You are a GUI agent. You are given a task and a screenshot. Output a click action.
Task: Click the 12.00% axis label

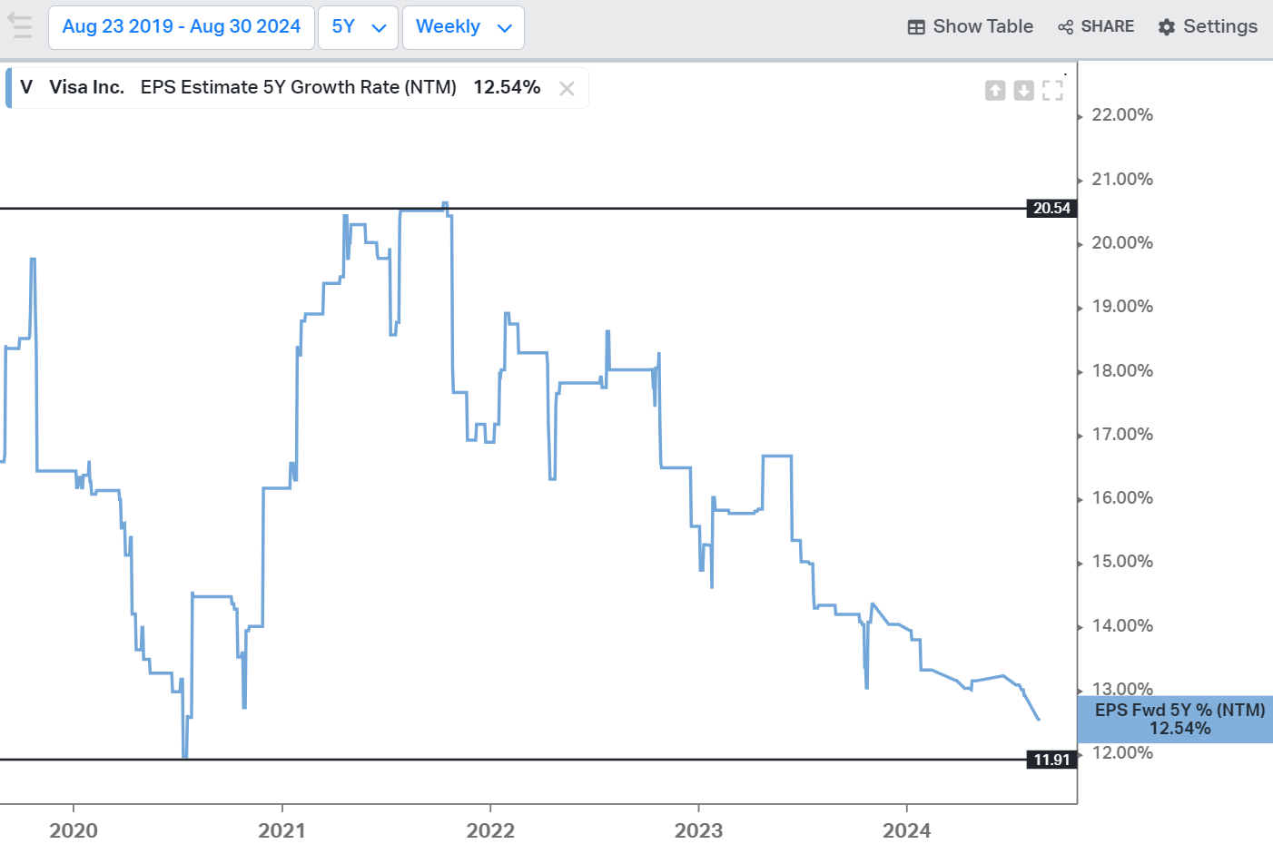pyautogui.click(x=1122, y=752)
